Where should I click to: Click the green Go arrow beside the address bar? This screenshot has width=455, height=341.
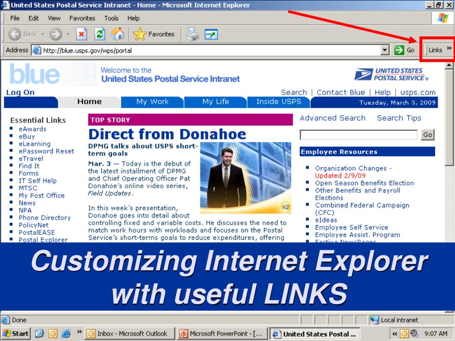click(399, 50)
